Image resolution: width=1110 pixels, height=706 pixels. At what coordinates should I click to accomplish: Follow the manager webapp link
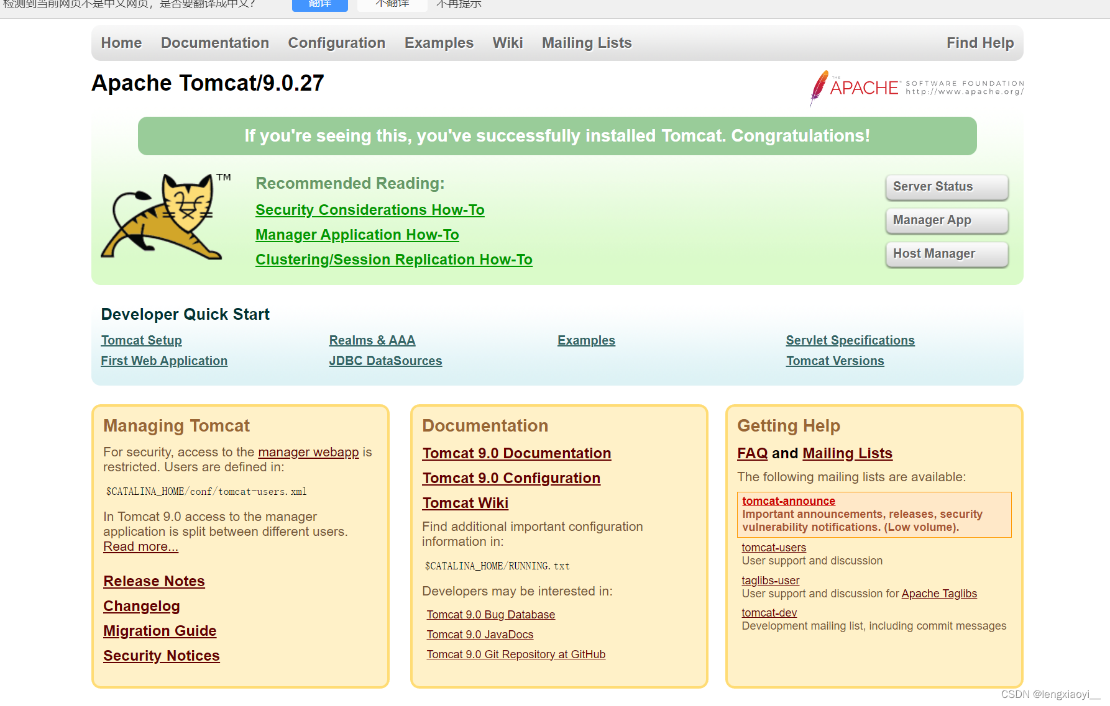click(308, 452)
